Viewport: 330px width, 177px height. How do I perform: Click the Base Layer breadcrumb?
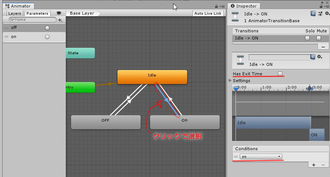click(x=82, y=13)
